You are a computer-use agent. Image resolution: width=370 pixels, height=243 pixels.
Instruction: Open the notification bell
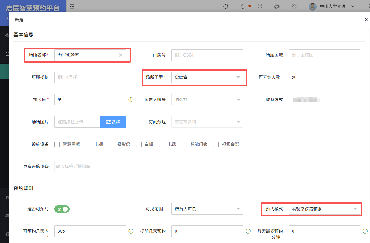(243, 6)
